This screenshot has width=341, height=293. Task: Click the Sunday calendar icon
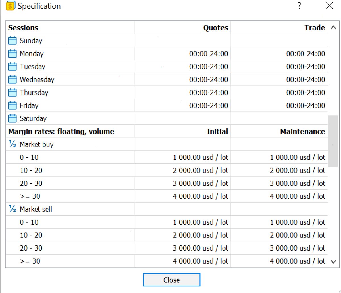(12, 41)
